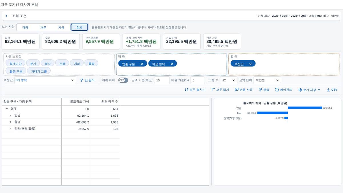Click the 108 source line count
This screenshot has width=343, height=193.
coord(105,129)
